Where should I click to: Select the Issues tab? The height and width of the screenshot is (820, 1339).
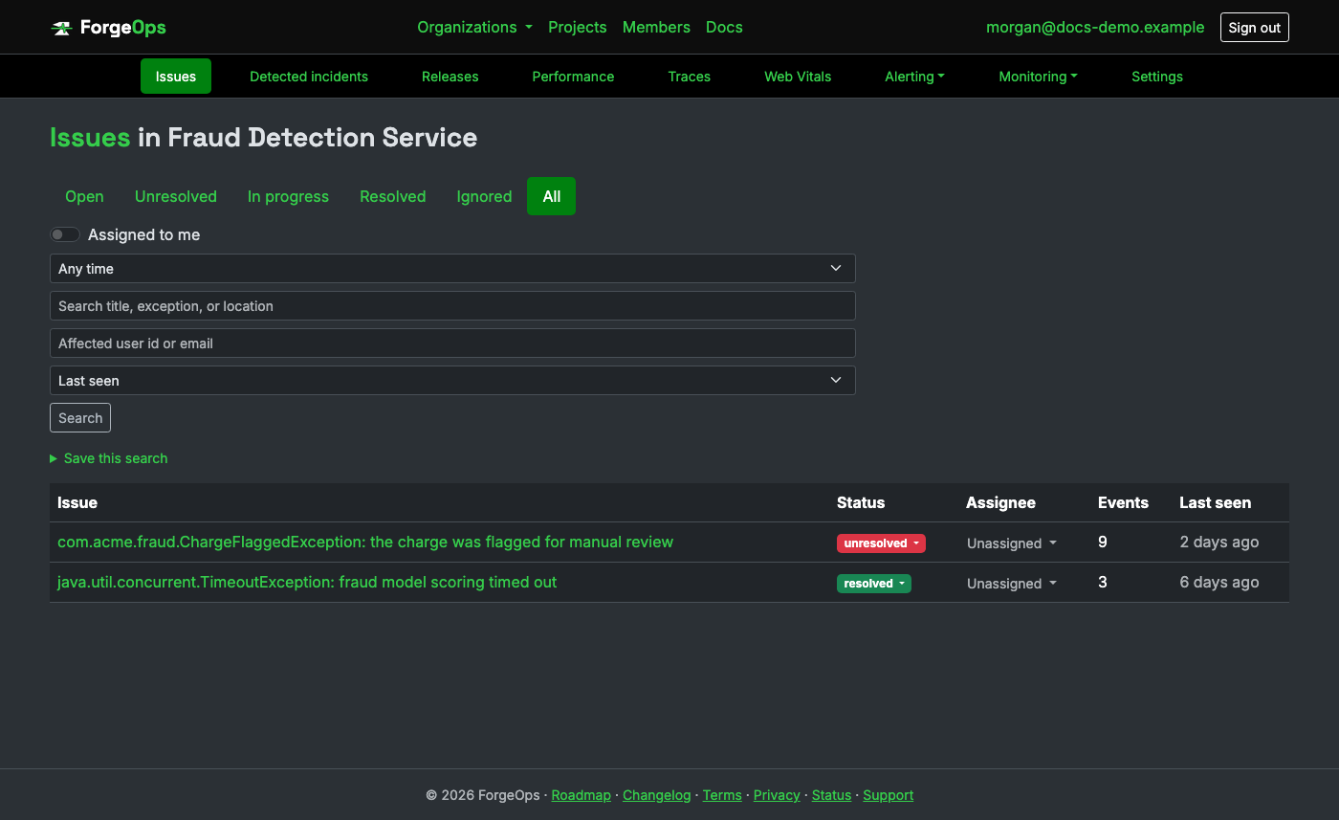[176, 77]
